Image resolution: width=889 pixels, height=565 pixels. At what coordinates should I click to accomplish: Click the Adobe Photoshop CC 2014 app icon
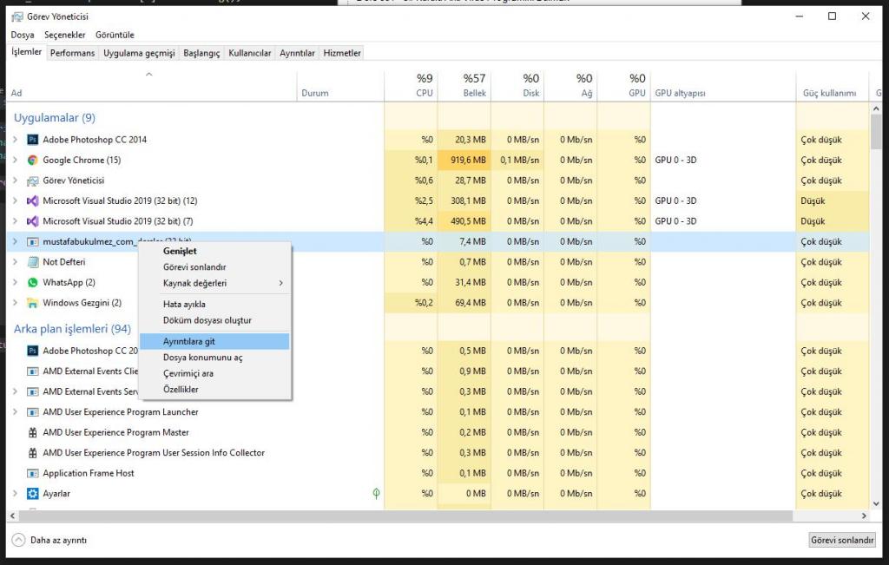coord(33,140)
